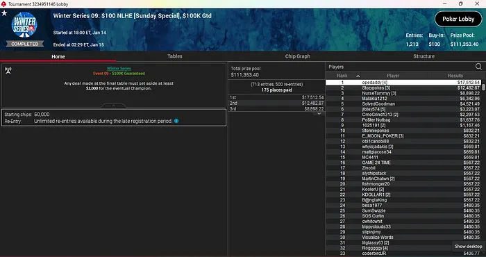Viewport: 486px width, 257px height.
Task: Select player NurseTammyy row
Action: pos(403,93)
